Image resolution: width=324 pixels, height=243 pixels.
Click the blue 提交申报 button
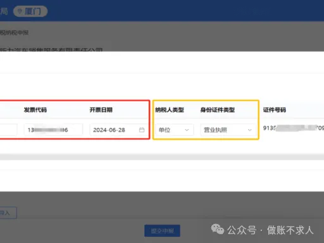[x=162, y=231]
